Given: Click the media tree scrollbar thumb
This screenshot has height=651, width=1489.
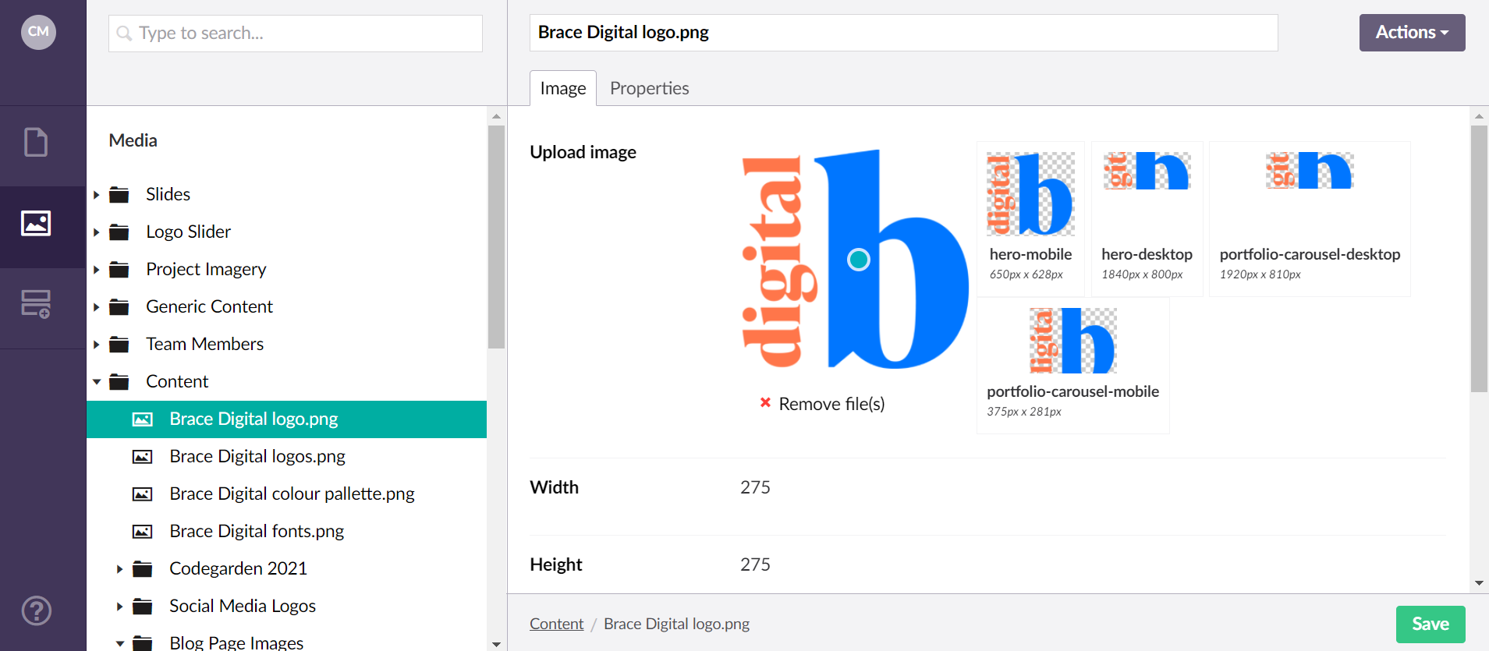Looking at the screenshot, I should point(496,237).
